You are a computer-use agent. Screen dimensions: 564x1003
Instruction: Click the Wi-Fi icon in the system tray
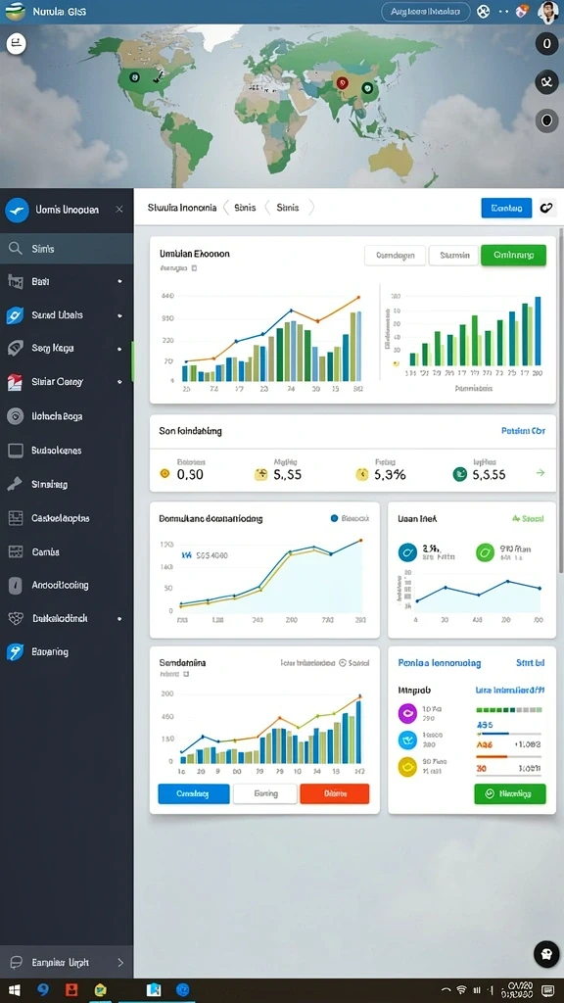462,990
